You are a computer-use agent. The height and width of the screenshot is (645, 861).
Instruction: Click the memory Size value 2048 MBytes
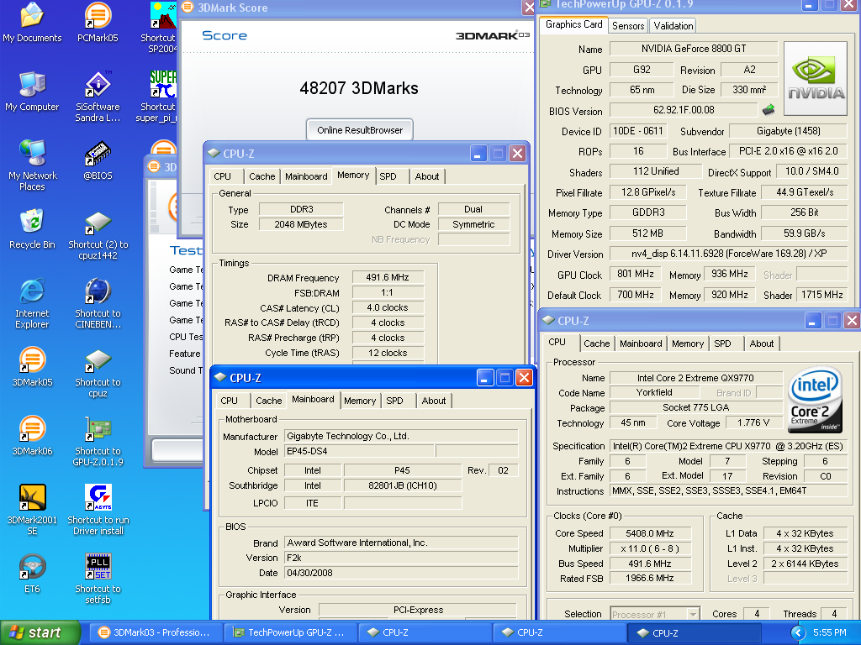point(301,224)
